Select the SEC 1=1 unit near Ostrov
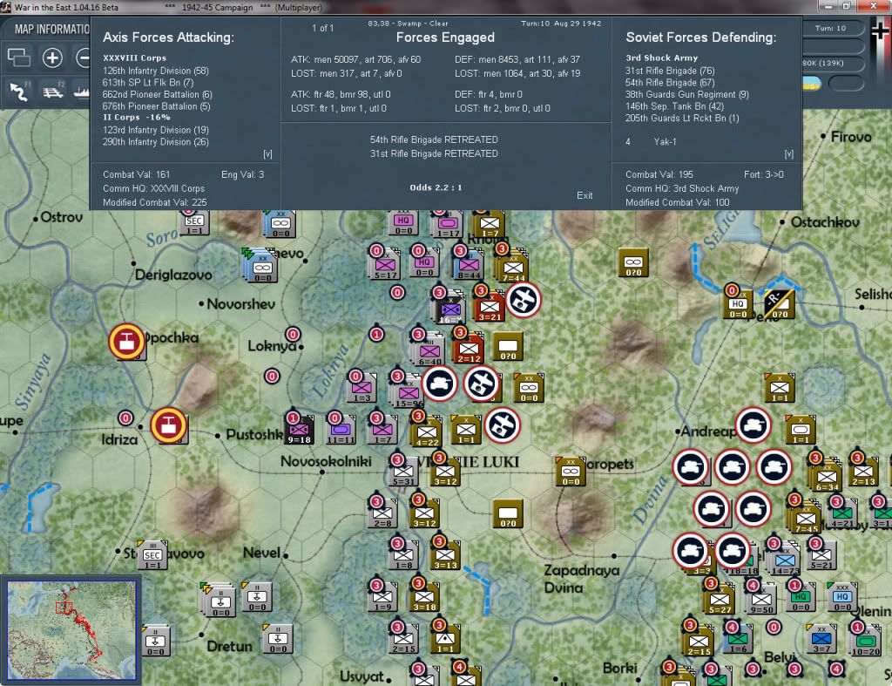The width and height of the screenshot is (892, 686). coord(194,222)
